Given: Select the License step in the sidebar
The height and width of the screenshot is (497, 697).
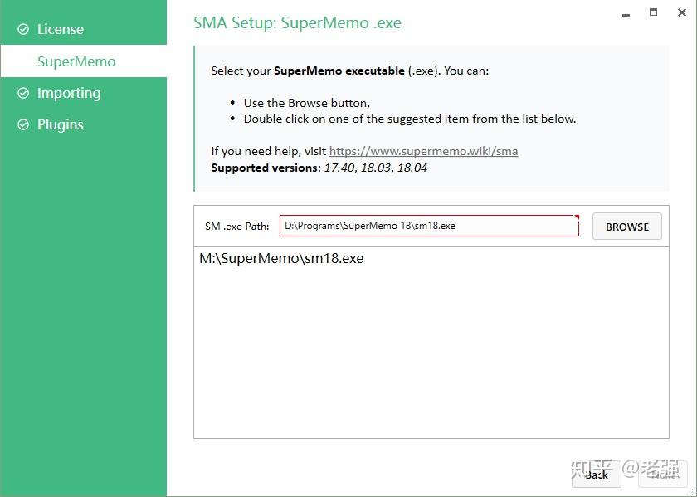Looking at the screenshot, I should click(x=58, y=28).
